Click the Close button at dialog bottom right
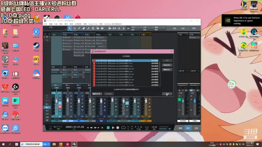262x147 pixels. coord(167,94)
